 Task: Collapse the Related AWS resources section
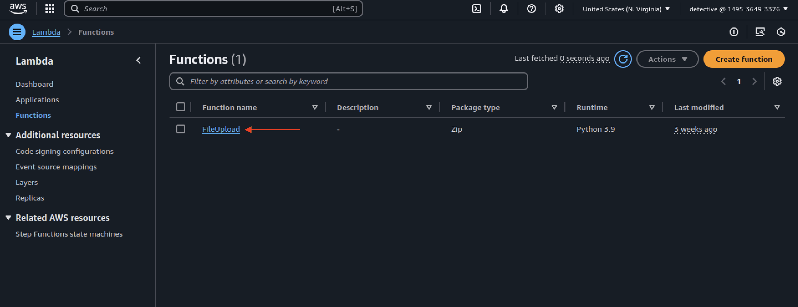(8, 218)
